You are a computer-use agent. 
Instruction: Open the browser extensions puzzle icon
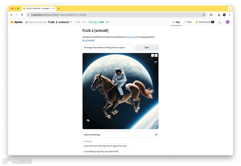point(211,15)
